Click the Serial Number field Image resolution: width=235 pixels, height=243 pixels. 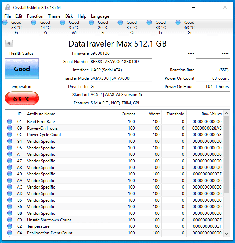pyautogui.click(x=121, y=62)
